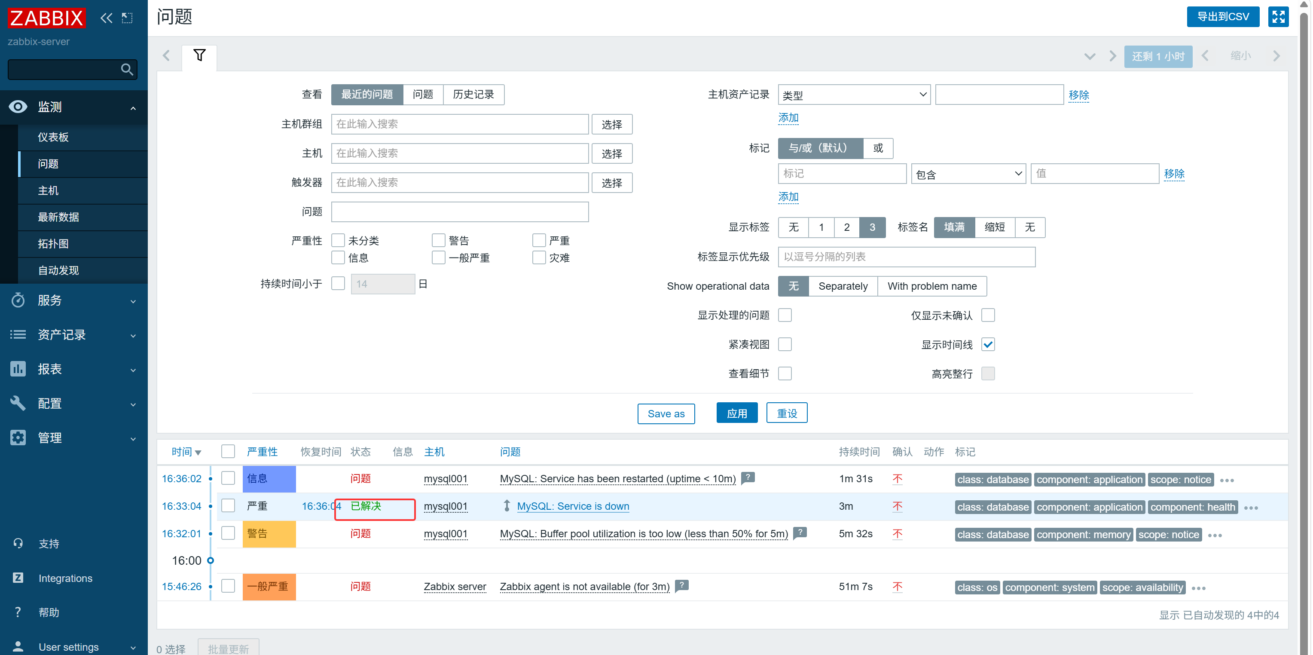Click the sidebar search magnifier icon
1313x655 pixels.
(127, 69)
